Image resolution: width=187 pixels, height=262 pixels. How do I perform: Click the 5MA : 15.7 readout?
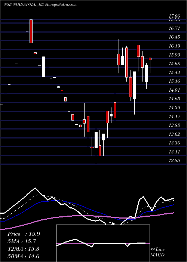(22, 241)
